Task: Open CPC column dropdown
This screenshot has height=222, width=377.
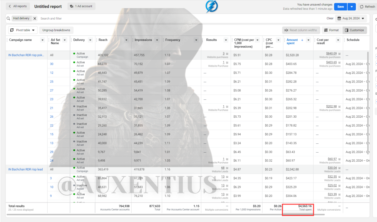Action: (x=278, y=40)
